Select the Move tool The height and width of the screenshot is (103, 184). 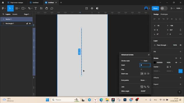tap(10, 8)
